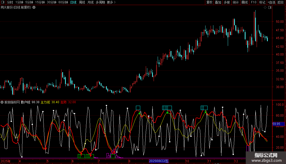Image resolution: width=286 pixels, height=164 pixels.
Task: Switch to 月线 monthly period
Action: pyautogui.click(x=90, y=2)
